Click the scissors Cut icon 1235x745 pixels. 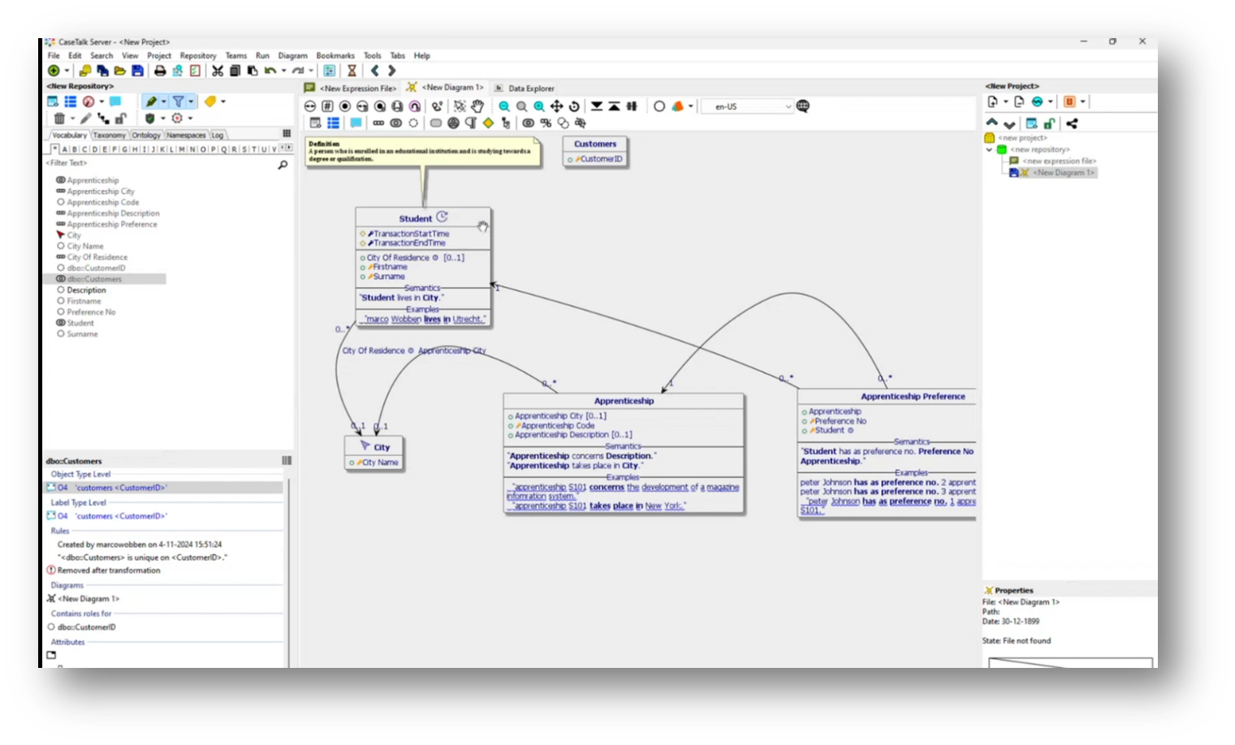point(218,71)
